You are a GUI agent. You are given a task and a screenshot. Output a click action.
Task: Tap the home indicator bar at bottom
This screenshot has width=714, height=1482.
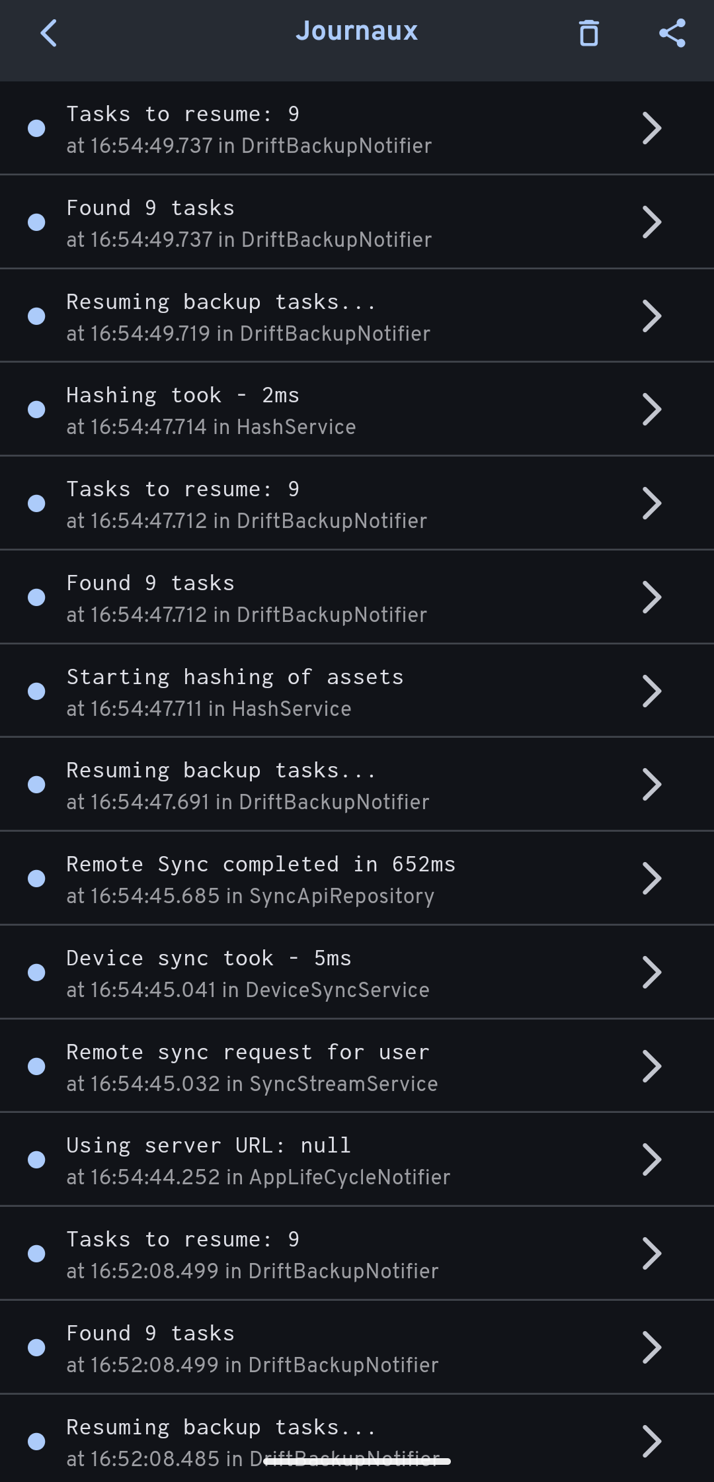(357, 1461)
